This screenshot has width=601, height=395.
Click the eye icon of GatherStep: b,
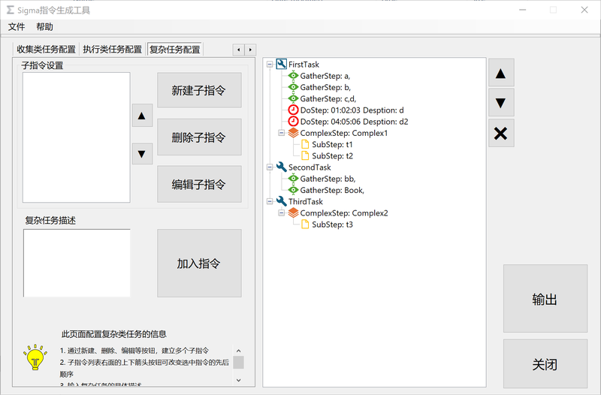click(x=293, y=87)
